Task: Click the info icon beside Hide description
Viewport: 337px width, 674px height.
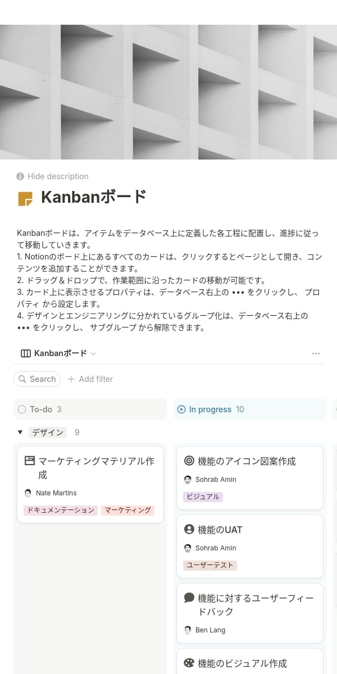Action: point(21,176)
